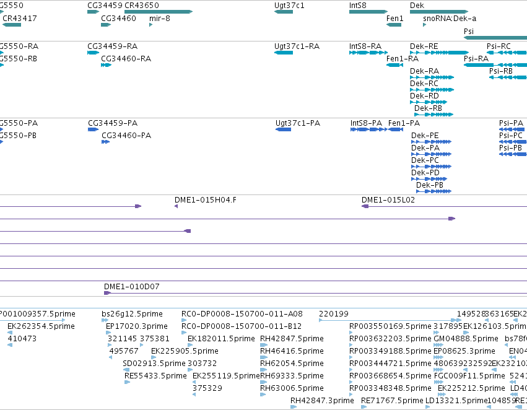Click the 410473 EST feature
Screen dimensions: 527x410
(10, 345)
